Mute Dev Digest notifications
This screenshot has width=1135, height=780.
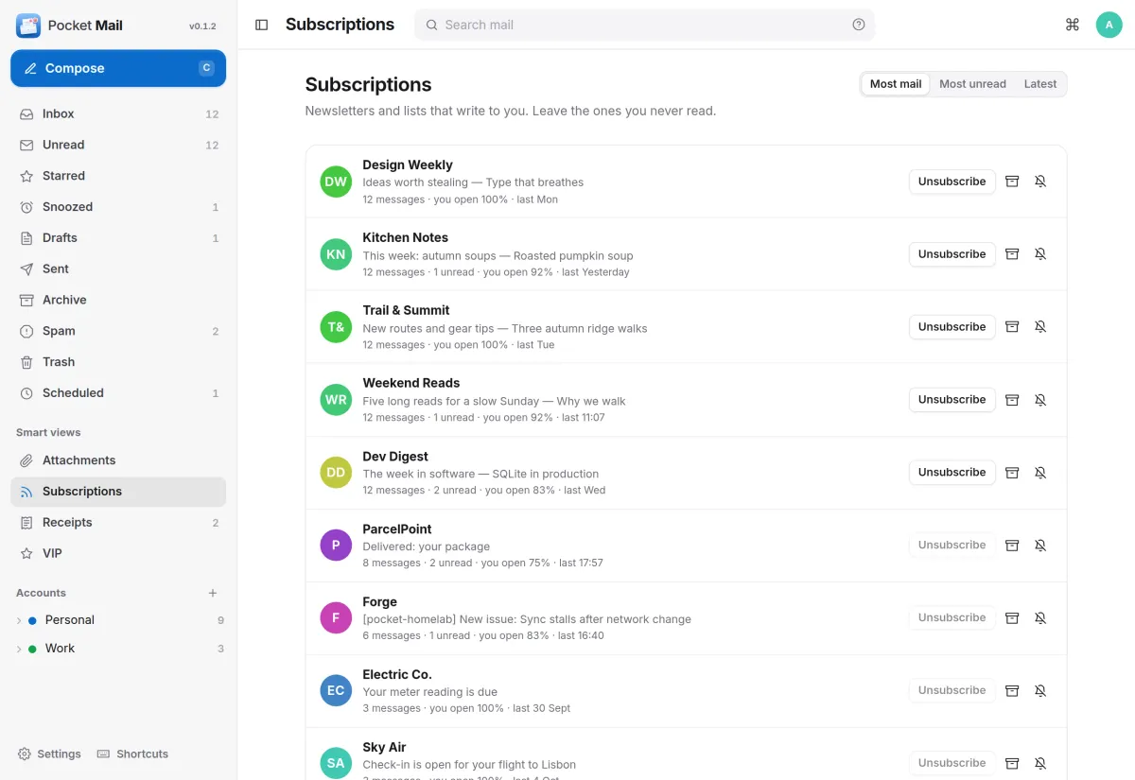tap(1040, 473)
